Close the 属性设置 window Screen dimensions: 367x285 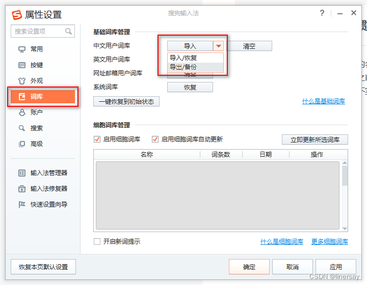click(x=354, y=13)
